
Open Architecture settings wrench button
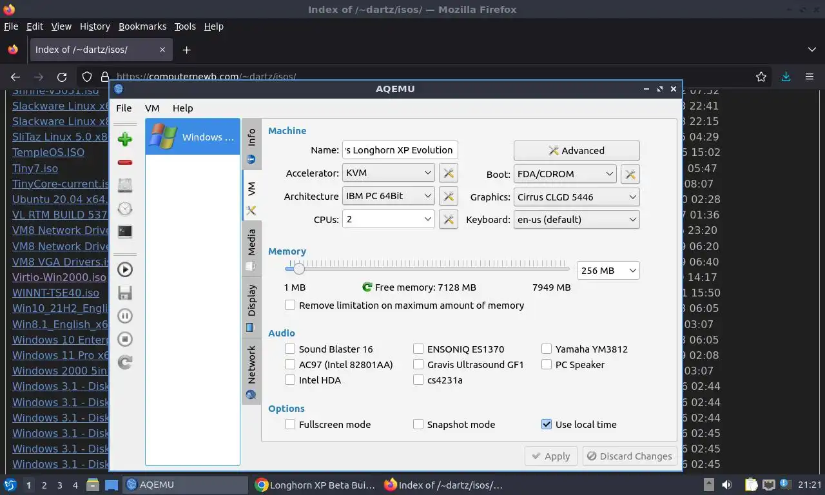[x=449, y=196]
